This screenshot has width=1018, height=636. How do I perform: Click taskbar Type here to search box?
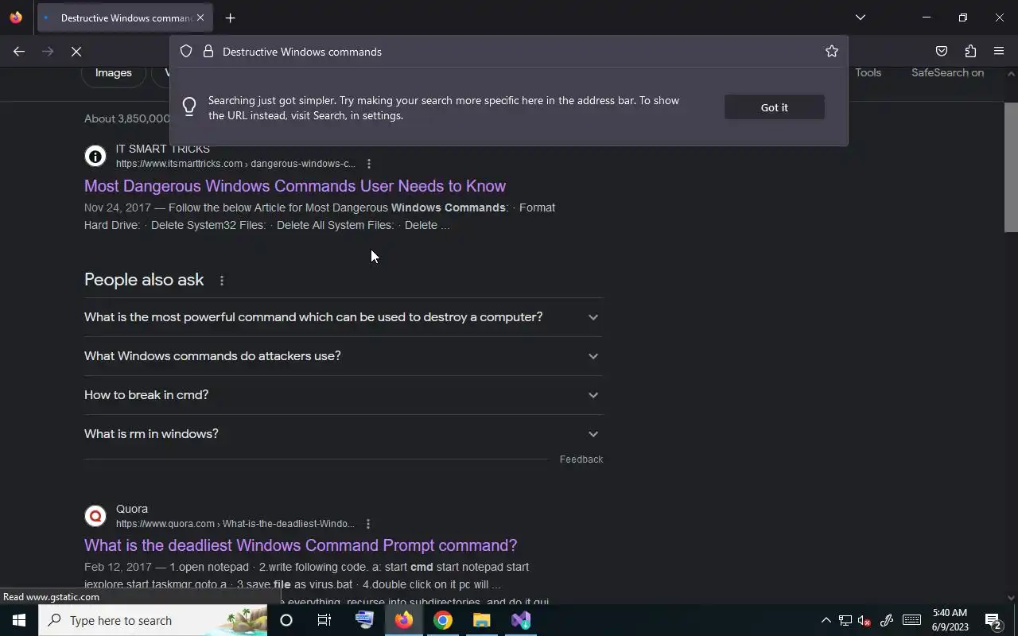click(153, 620)
